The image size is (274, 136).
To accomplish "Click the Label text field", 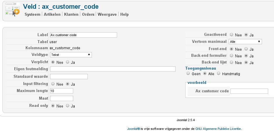I will click(83, 35).
